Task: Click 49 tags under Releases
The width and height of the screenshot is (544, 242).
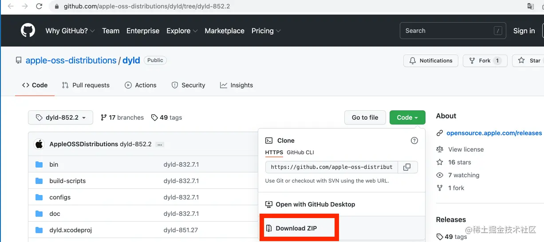Action: 452,237
